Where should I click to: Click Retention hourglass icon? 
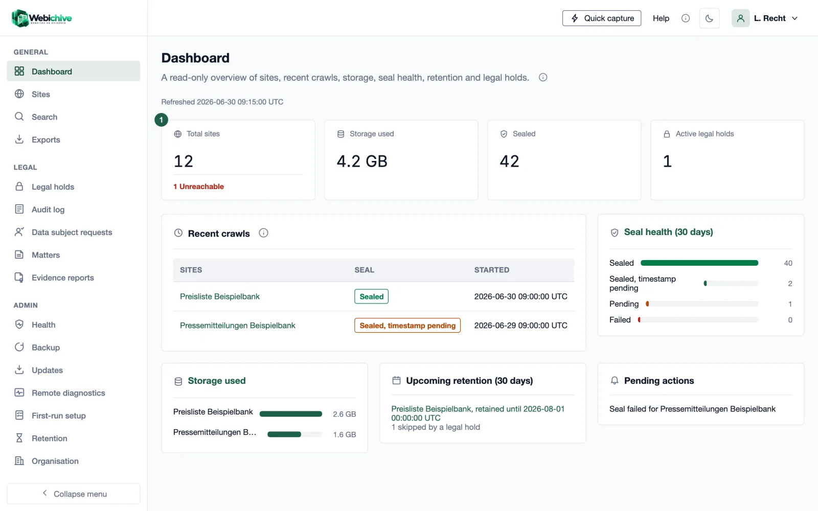pos(19,438)
